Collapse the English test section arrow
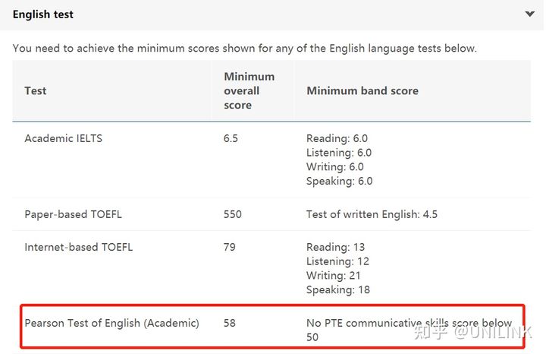 click(x=529, y=14)
